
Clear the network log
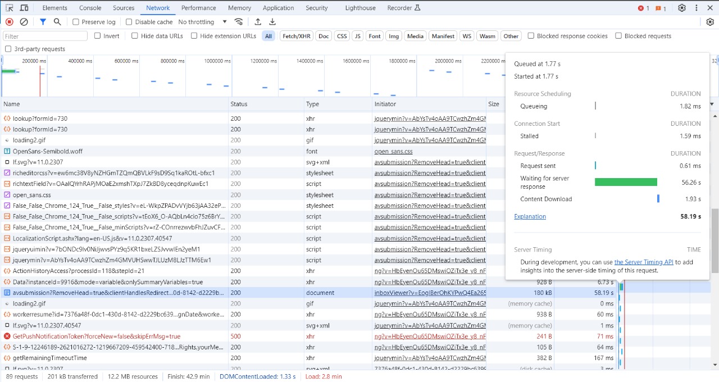pos(24,22)
